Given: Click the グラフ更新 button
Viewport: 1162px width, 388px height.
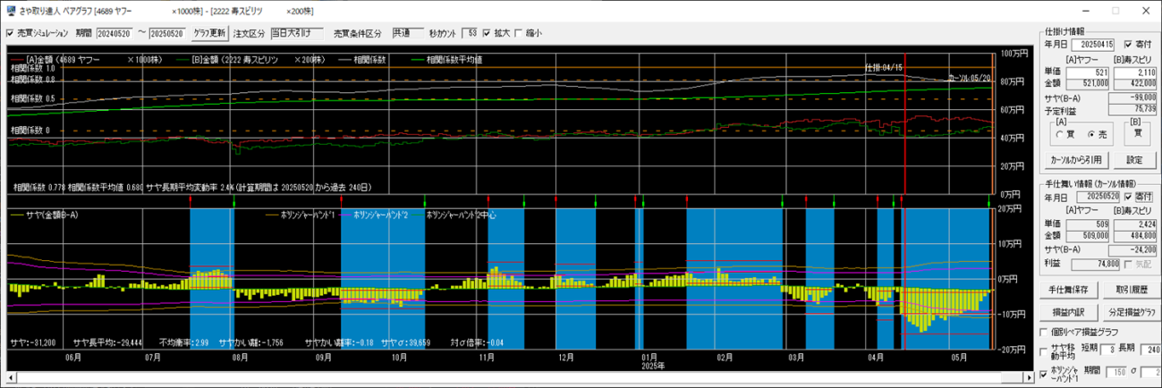Looking at the screenshot, I should pos(209,33).
